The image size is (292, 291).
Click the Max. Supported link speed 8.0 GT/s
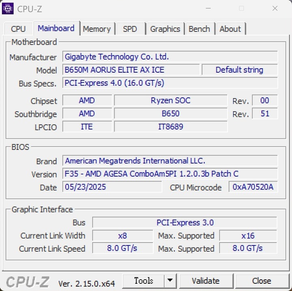point(248,248)
